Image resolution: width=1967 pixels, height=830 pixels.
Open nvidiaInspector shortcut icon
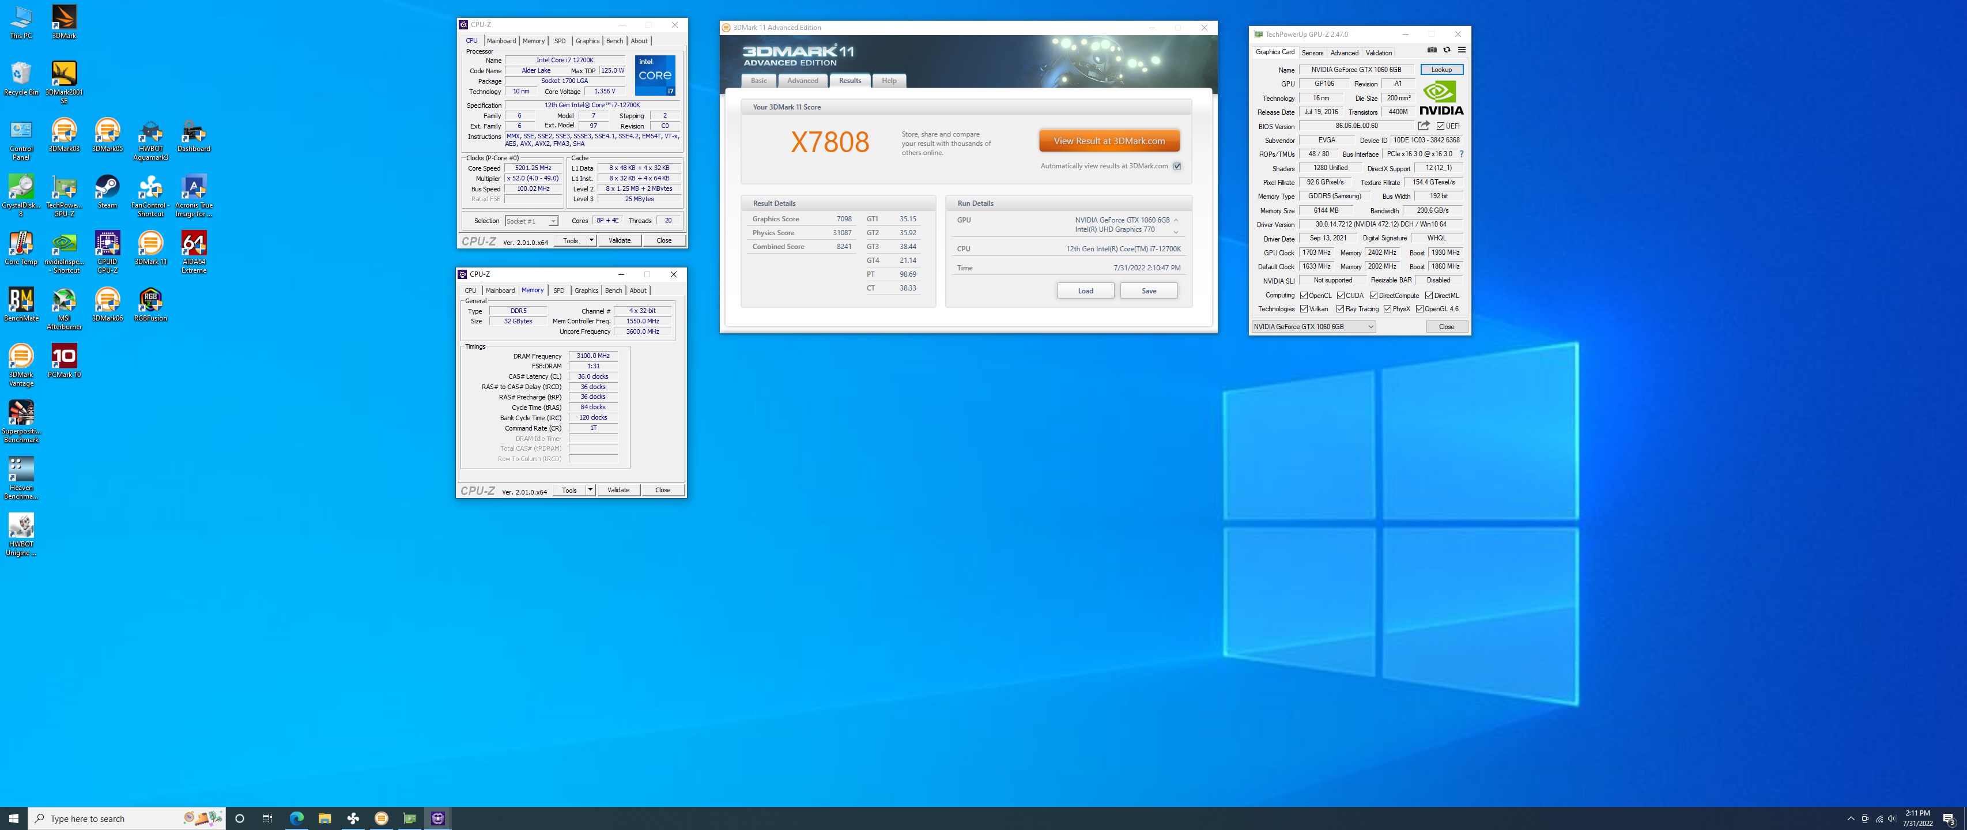[x=64, y=252]
